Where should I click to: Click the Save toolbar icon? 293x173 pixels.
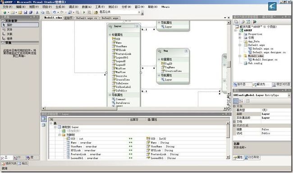point(25,12)
